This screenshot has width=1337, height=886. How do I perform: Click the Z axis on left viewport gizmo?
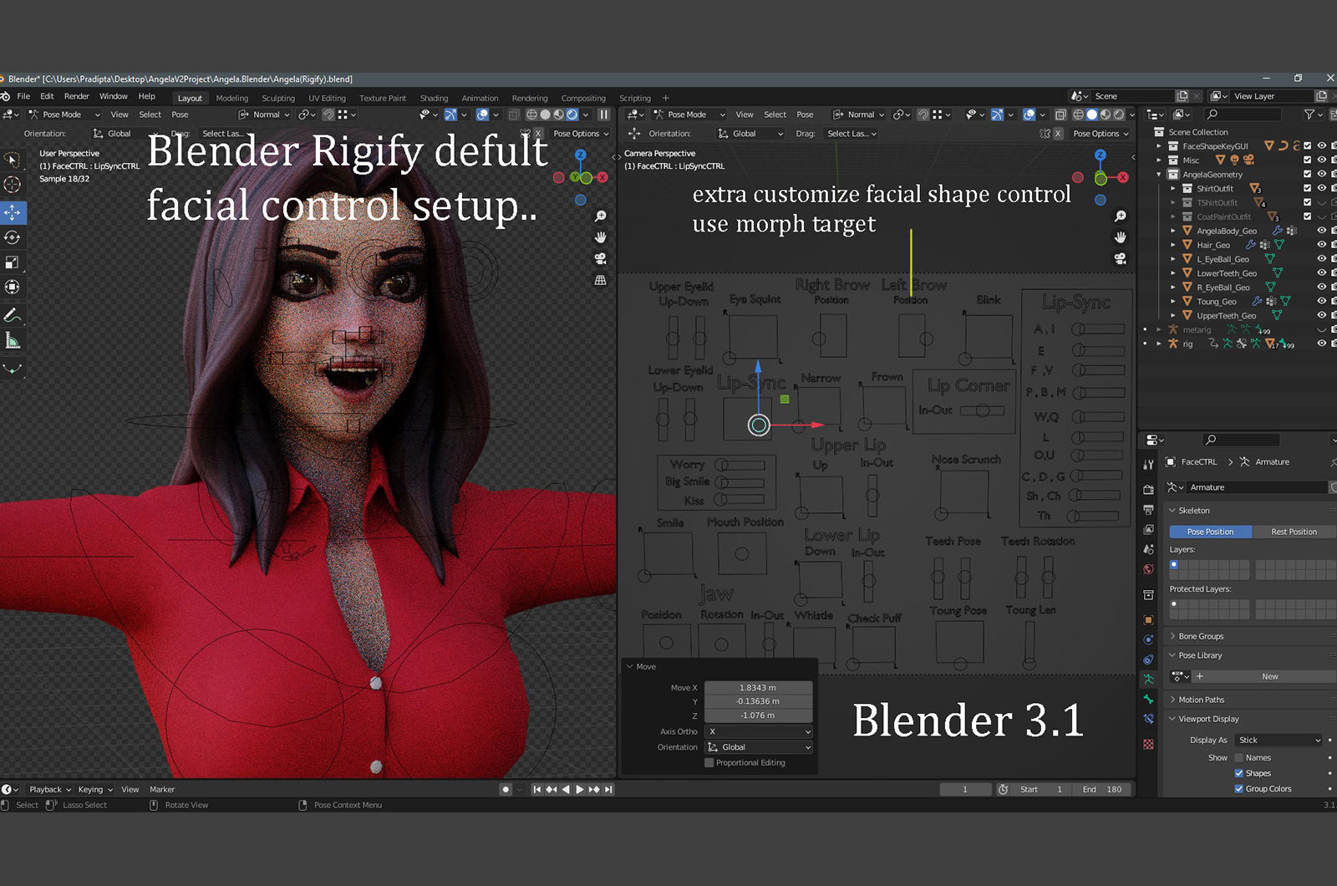pyautogui.click(x=580, y=155)
